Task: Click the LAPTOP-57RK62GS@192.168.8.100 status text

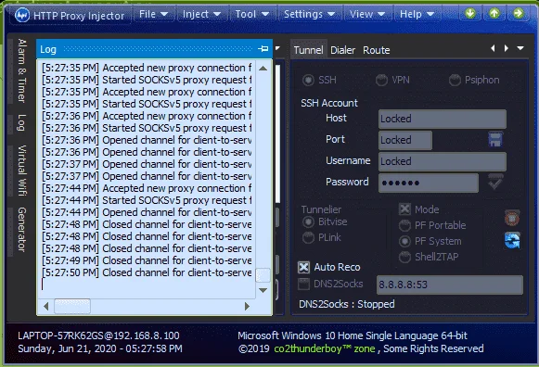Action: pos(98,335)
